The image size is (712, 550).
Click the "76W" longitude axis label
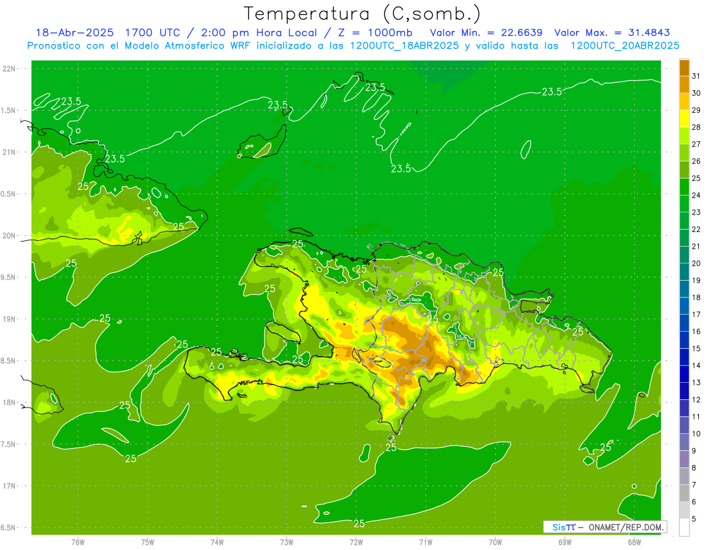(x=78, y=542)
